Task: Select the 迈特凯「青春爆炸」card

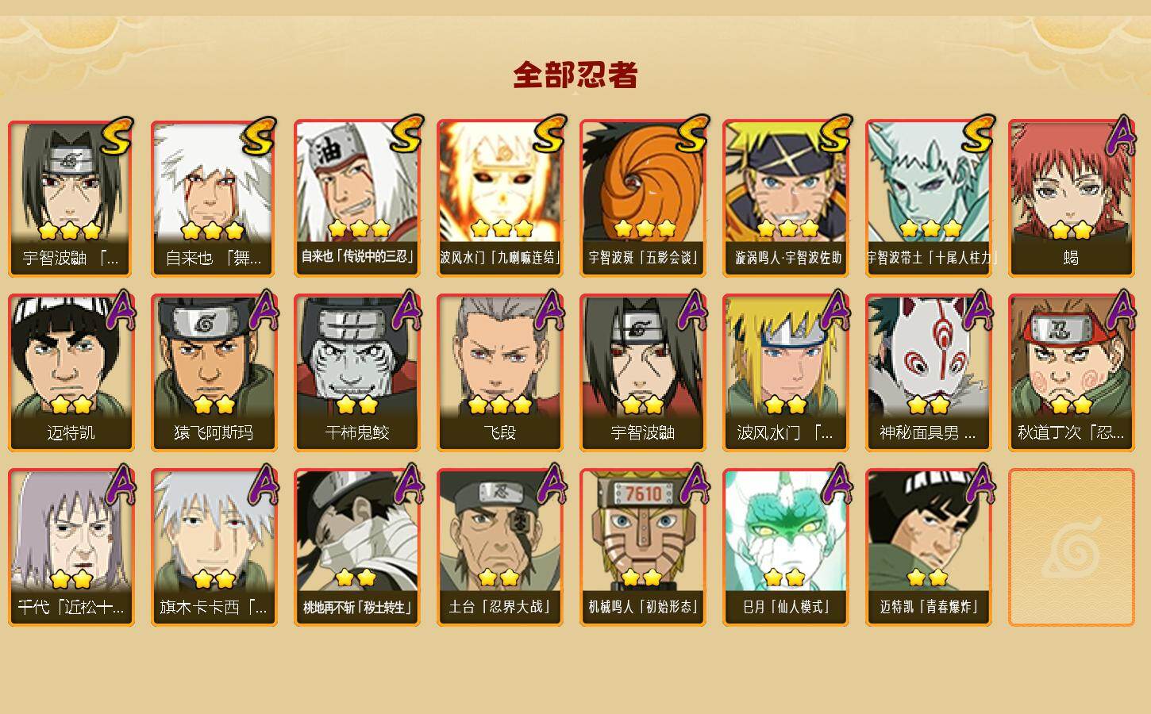Action: click(x=928, y=547)
